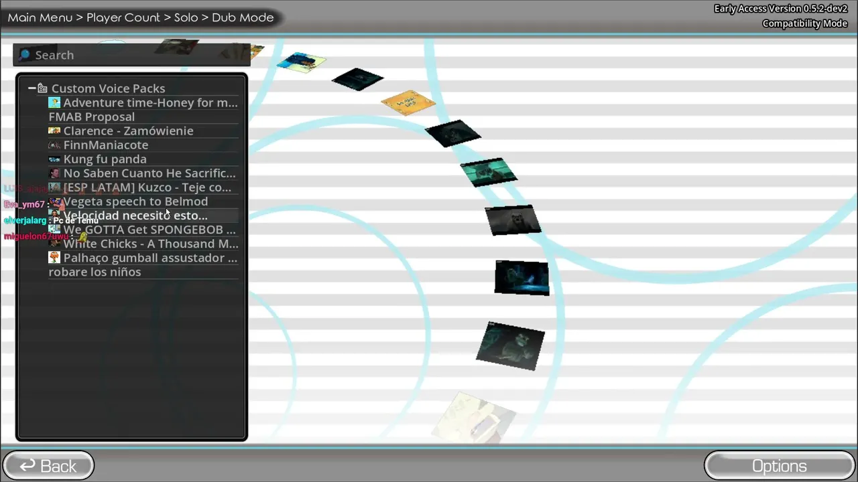The image size is (858, 482).
Task: Choose We GOTTA Get SPONGEBOB entry
Action: [x=143, y=230]
